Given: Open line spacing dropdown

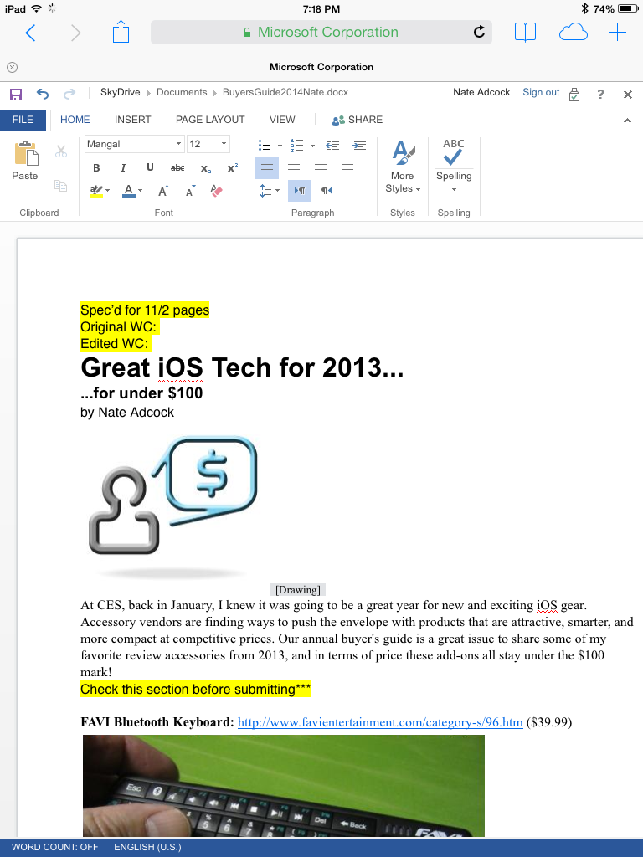Looking at the screenshot, I should (270, 191).
